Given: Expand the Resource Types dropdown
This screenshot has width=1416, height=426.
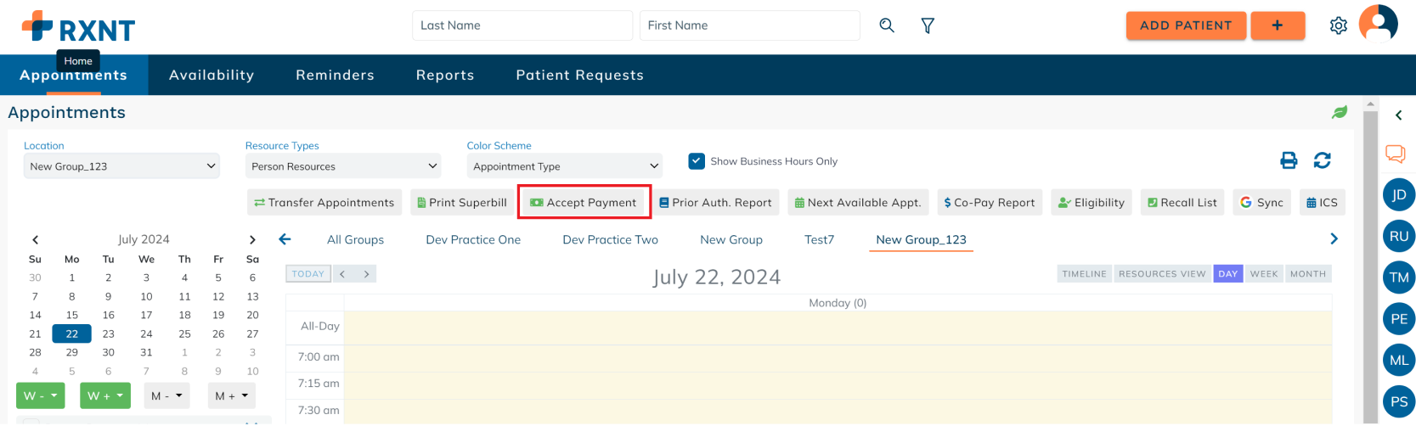Looking at the screenshot, I should pos(343,166).
